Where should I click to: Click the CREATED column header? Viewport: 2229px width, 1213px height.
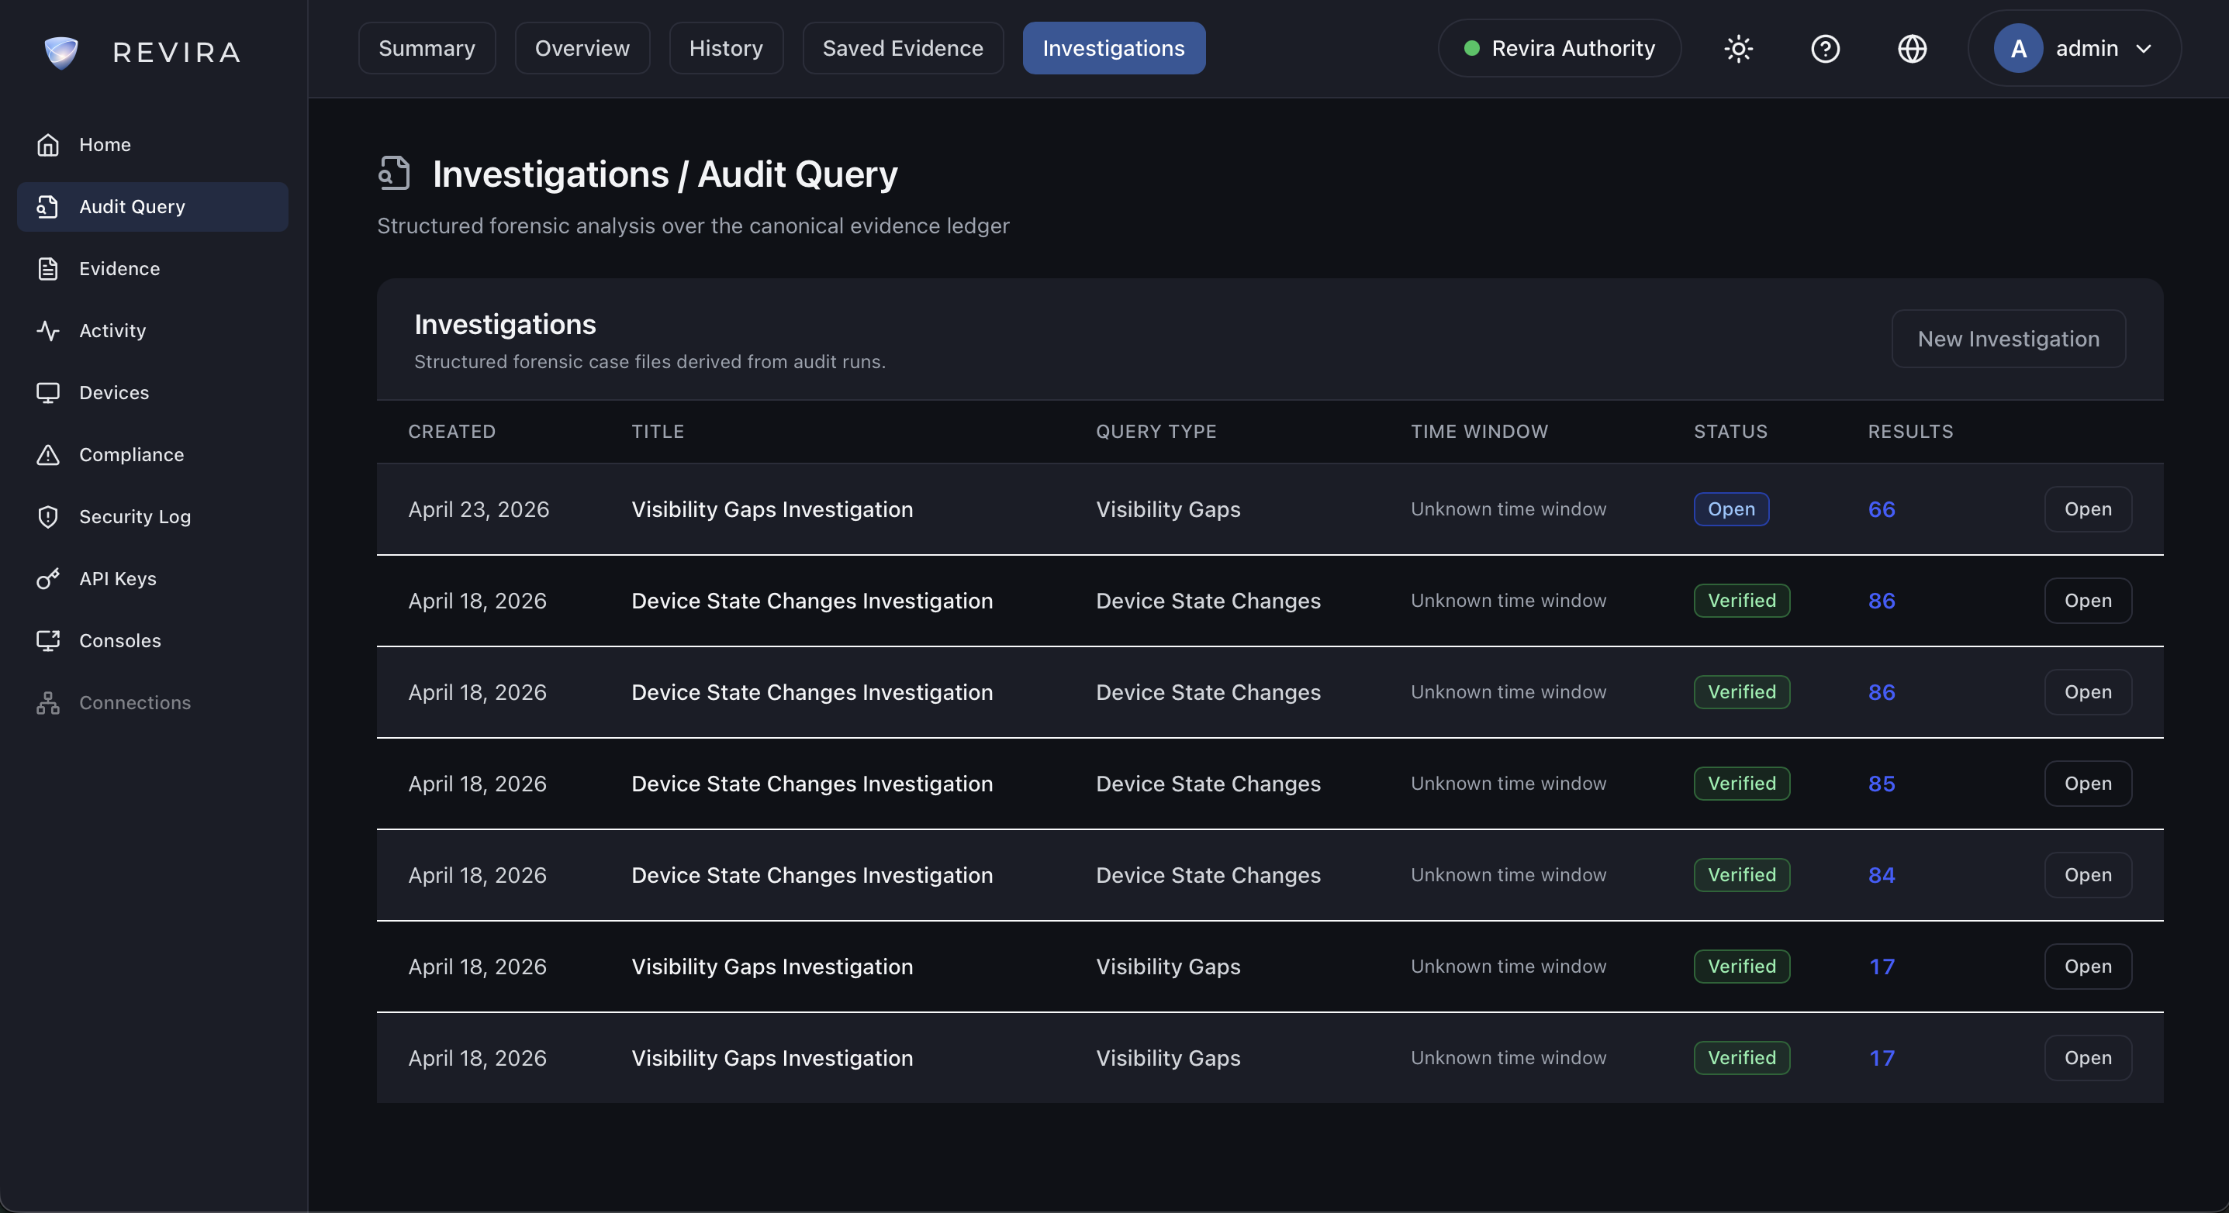451,432
